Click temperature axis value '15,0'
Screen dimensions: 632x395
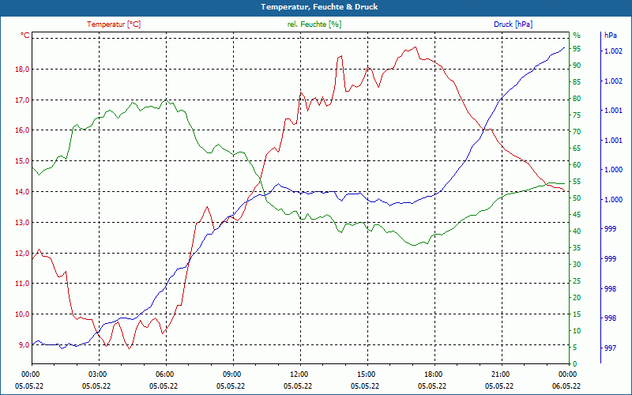point(22,161)
